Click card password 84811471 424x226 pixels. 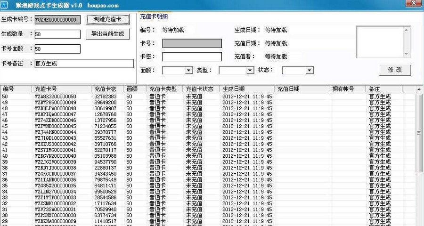pos(106,186)
